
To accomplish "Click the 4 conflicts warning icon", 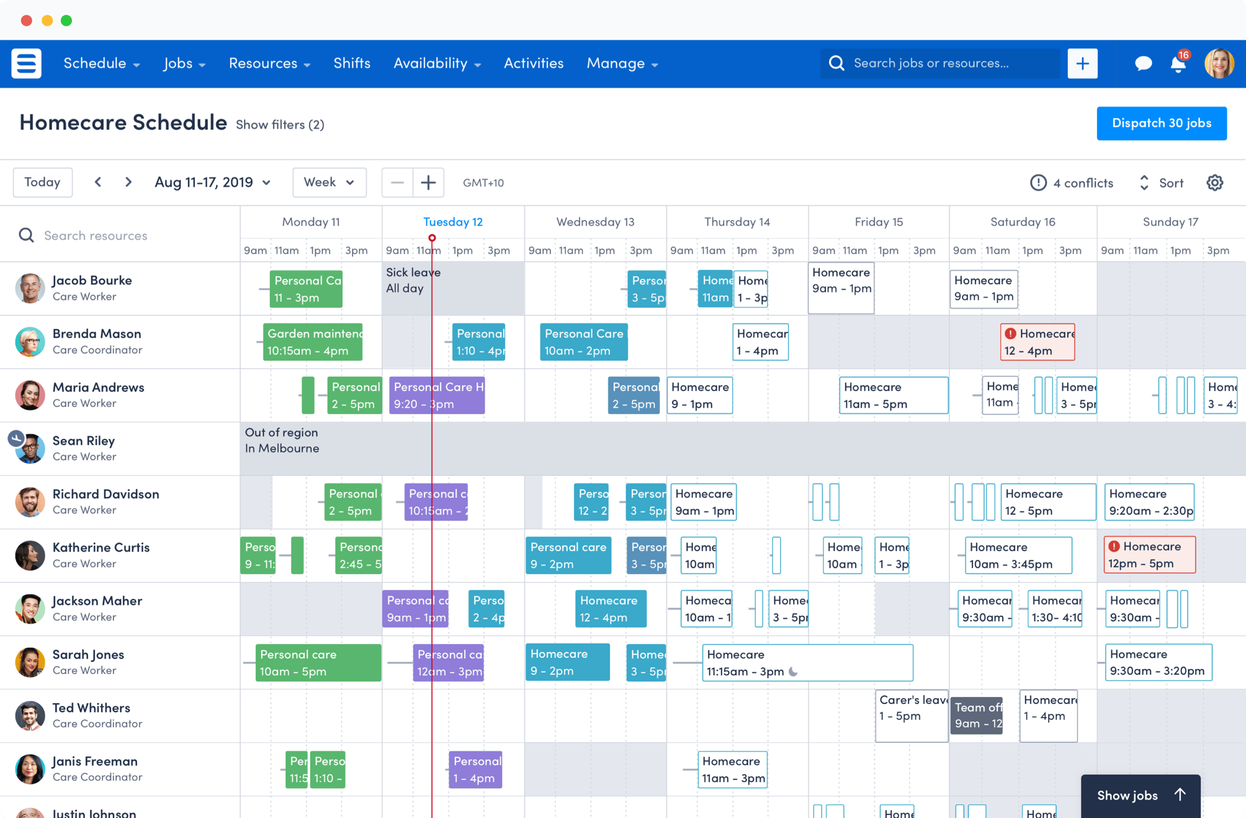I will coord(1038,182).
